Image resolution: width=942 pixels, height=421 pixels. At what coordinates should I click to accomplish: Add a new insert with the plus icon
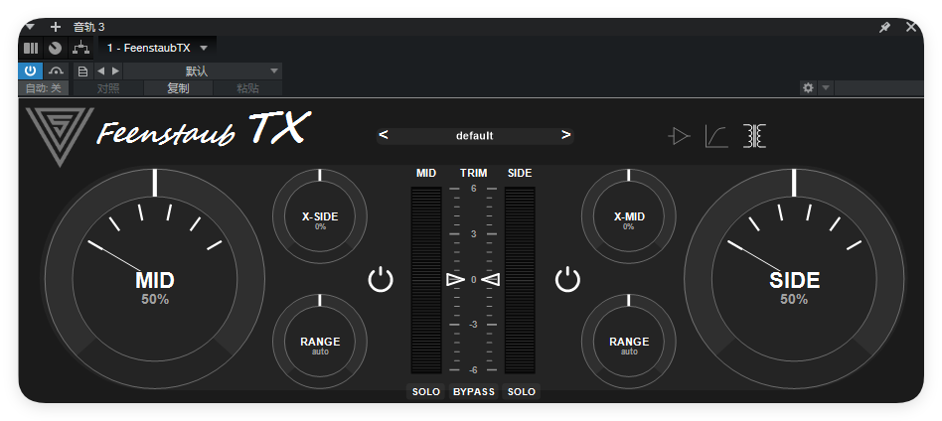point(56,27)
